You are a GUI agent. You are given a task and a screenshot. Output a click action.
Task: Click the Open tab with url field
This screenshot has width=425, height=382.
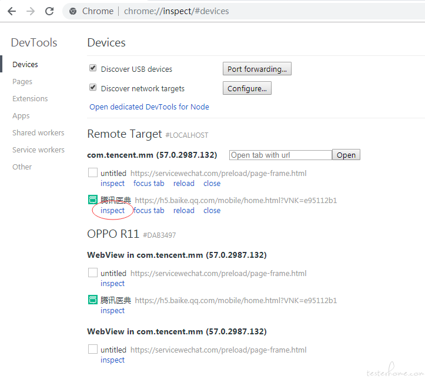tap(280, 155)
